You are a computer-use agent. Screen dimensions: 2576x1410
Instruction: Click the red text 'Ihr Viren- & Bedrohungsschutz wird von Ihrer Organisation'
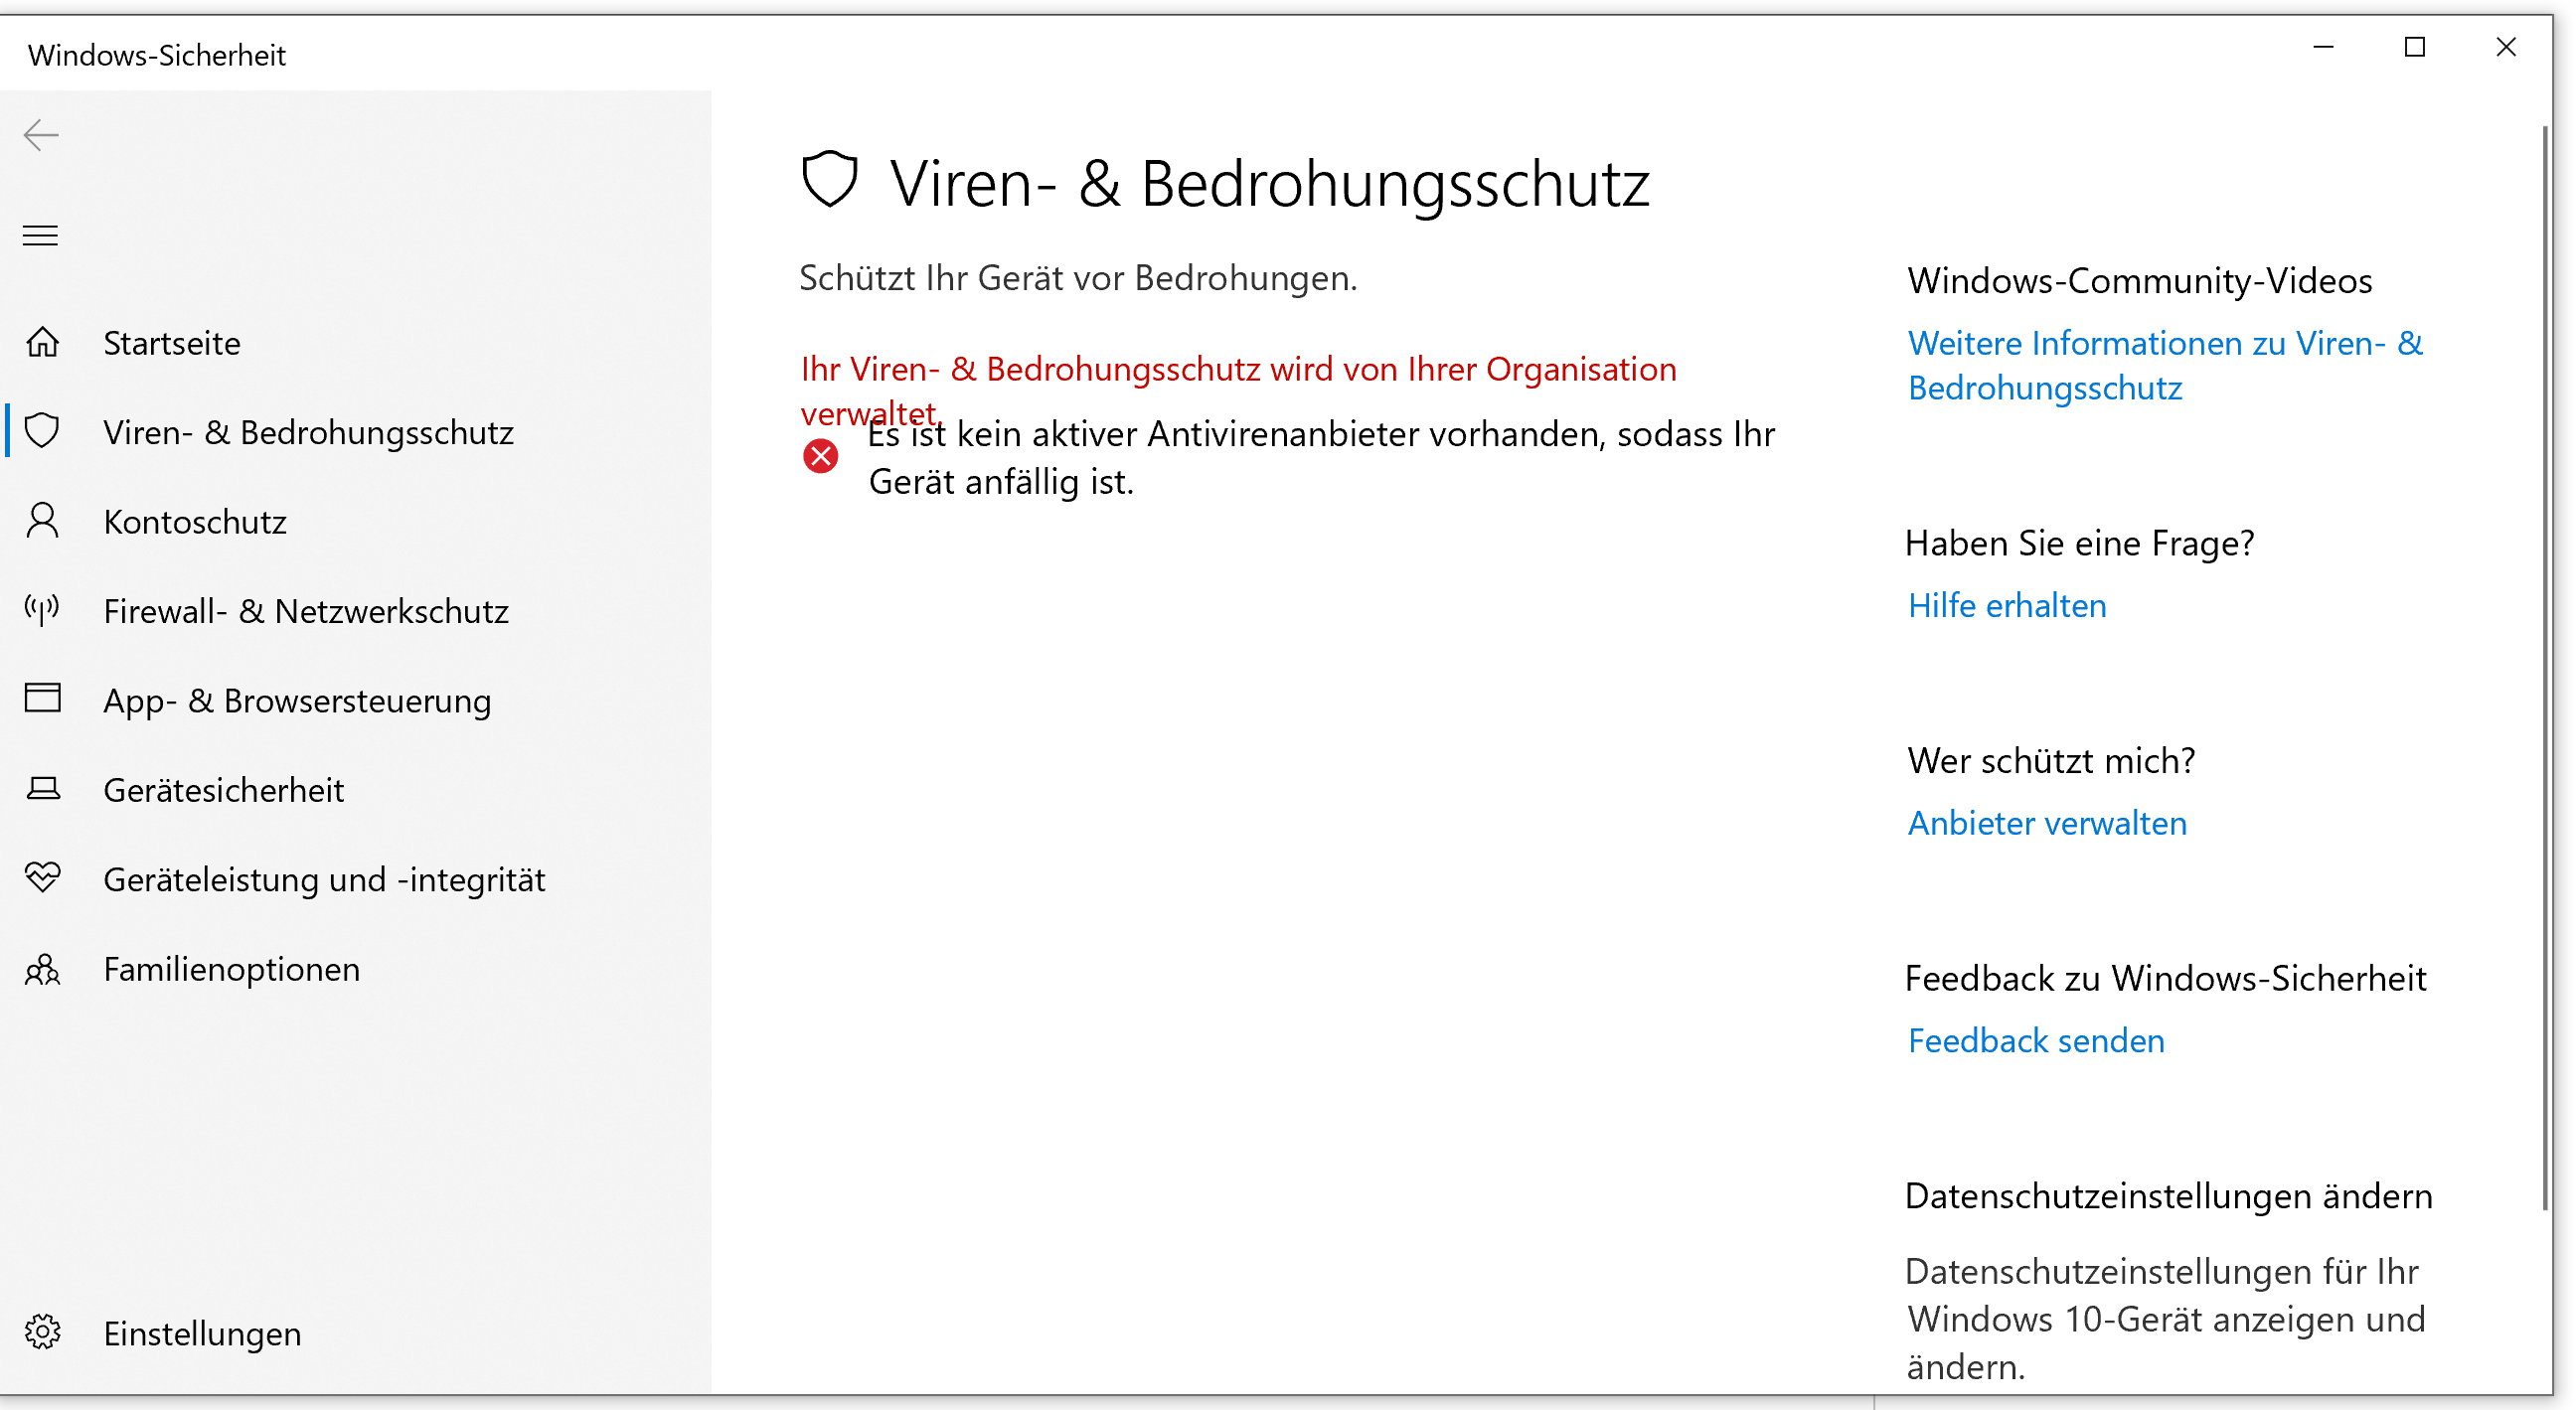point(1238,369)
